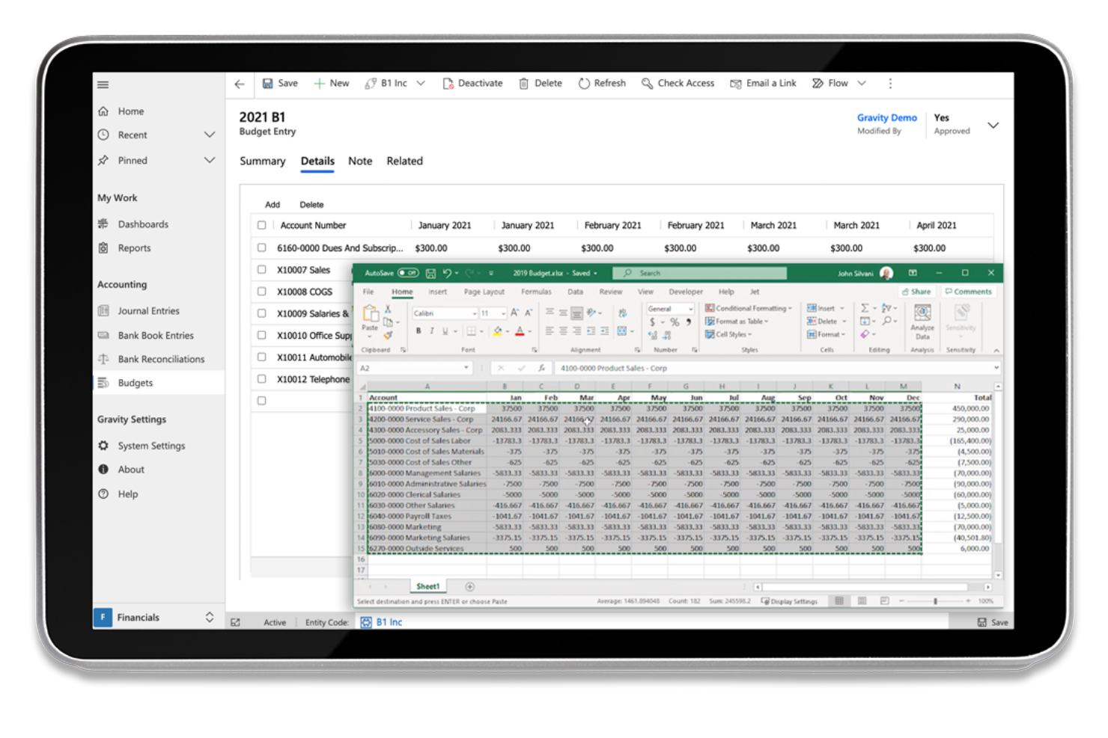
Task: Open the hamburger navigation menu
Action: [x=103, y=84]
